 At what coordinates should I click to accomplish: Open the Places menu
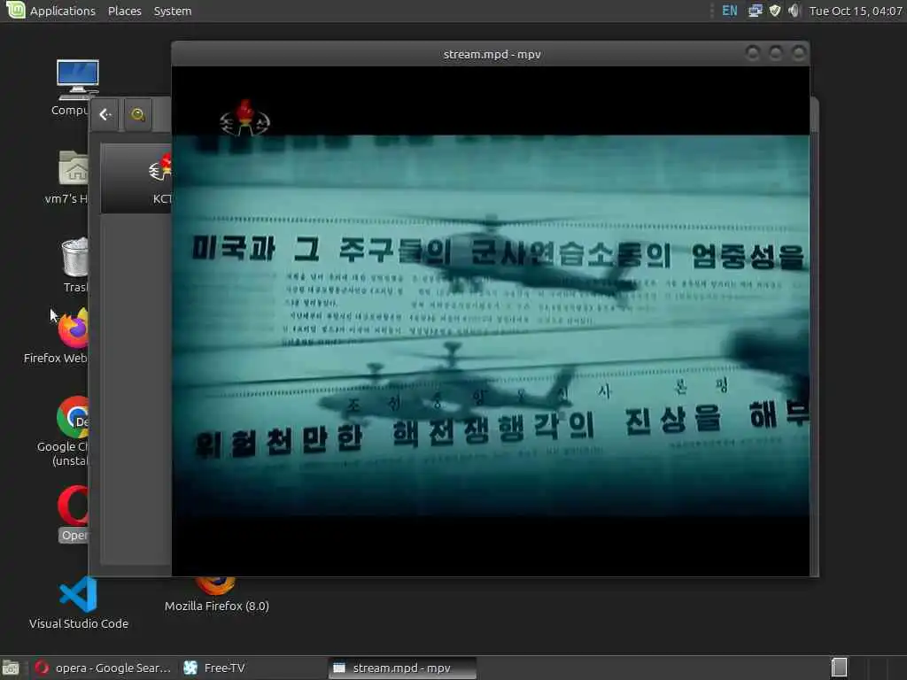click(x=124, y=11)
